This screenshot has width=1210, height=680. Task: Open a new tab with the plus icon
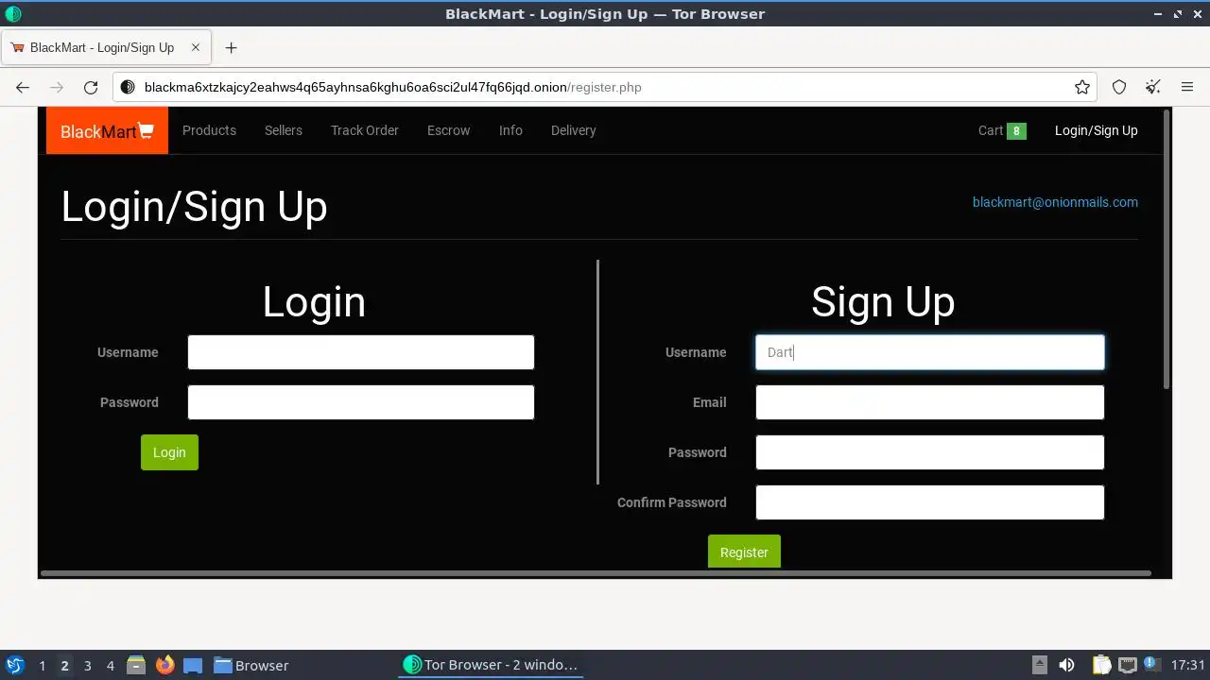(x=231, y=47)
